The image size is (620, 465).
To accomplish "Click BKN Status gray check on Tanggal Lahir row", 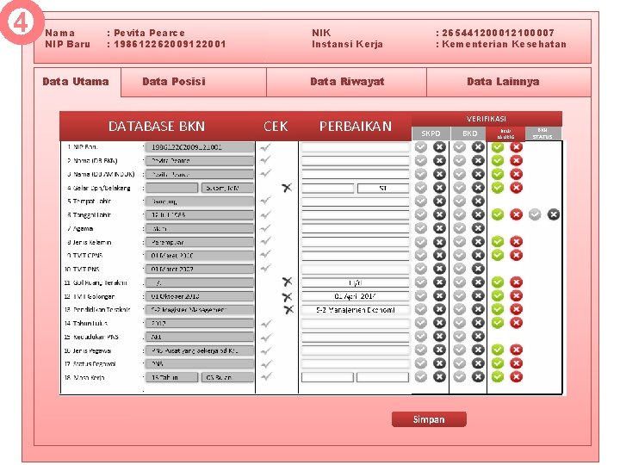I will coord(535,214).
